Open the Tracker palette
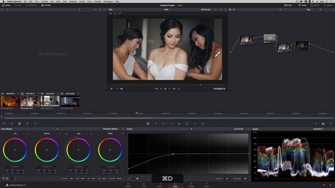 point(171,124)
